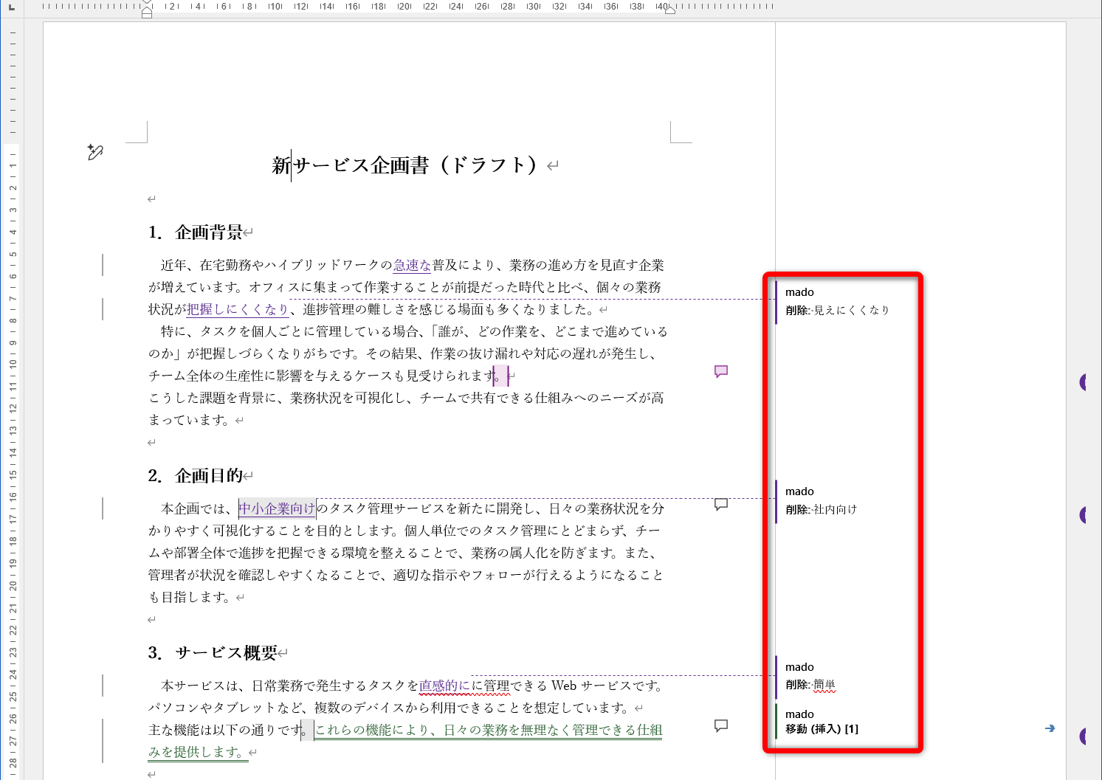Open the highlighted purple comment bubble near section 1
The image size is (1102, 780).
(x=720, y=371)
